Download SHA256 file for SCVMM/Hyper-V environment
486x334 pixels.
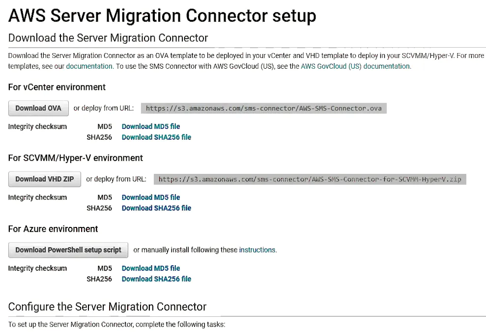point(156,208)
